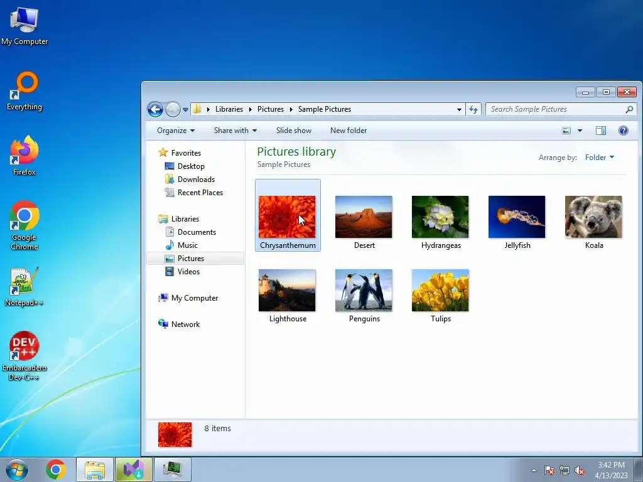Click the muted volume tray icon

click(580, 471)
